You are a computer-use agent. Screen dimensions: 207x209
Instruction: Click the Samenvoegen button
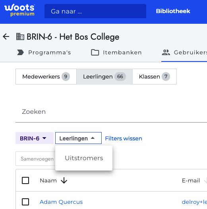36,159
